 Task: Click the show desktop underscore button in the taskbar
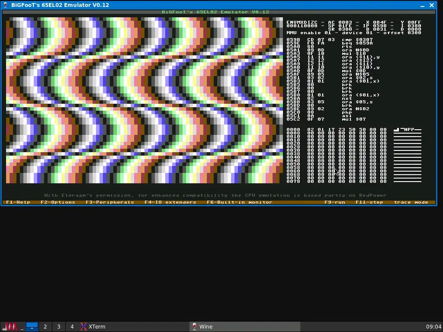pyautogui.click(x=22, y=327)
